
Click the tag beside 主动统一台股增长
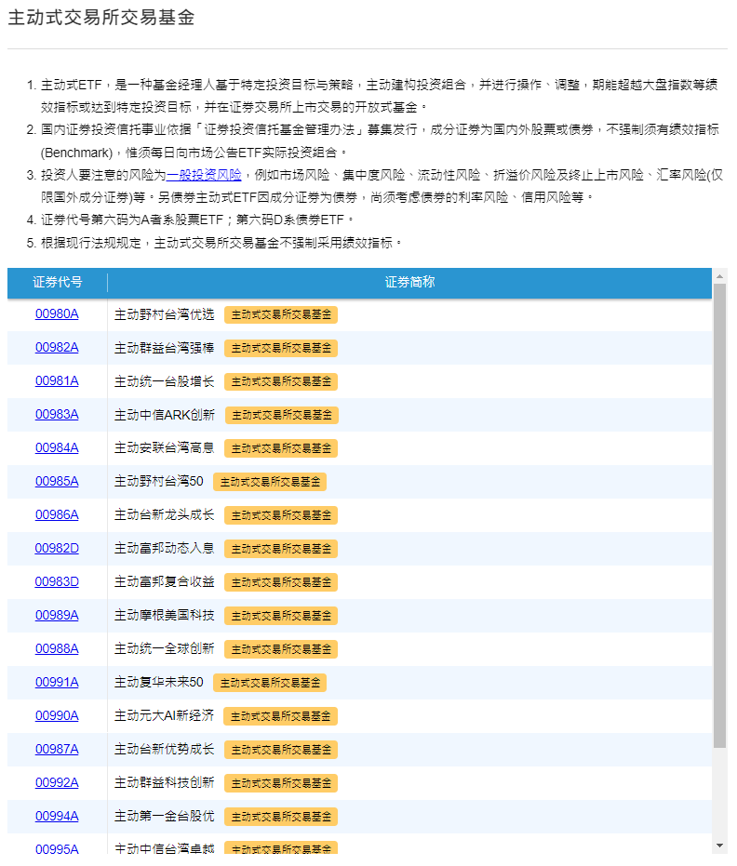coord(281,381)
